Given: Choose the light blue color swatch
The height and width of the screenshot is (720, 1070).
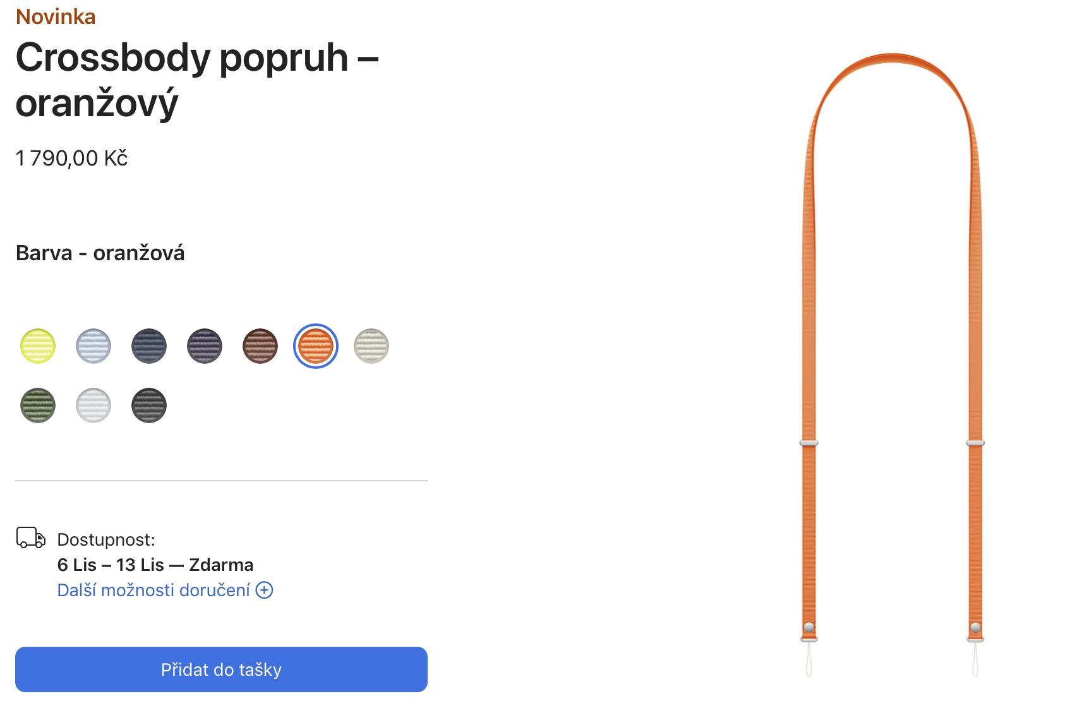Looking at the screenshot, I should [x=93, y=346].
